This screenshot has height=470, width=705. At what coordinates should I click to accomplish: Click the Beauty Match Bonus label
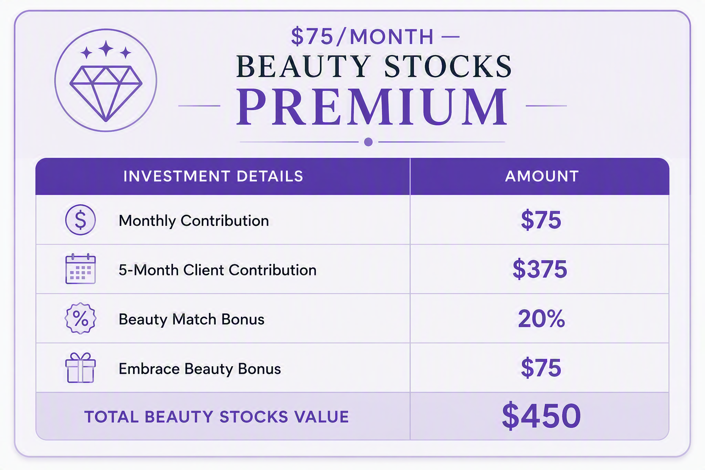[x=191, y=319]
